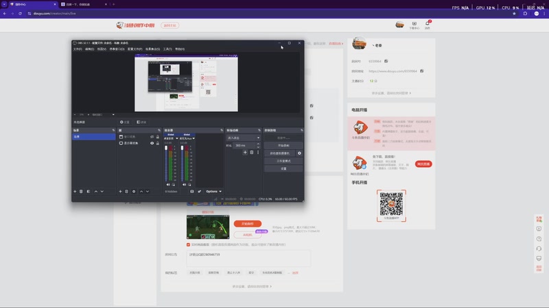Open the mixer Options dropdown
Screen dimensions: 549x308
click(213, 192)
